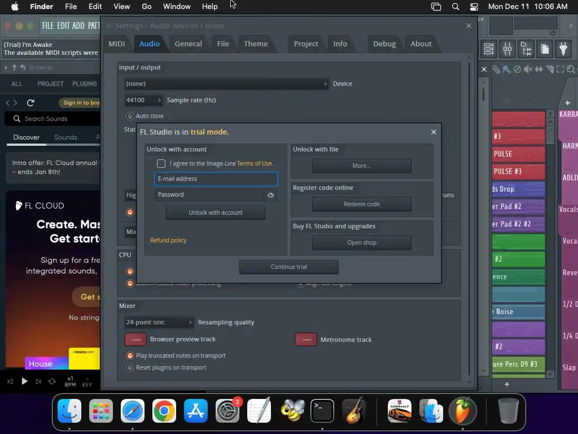Launch FL Studio fruit icon in Dock
The width and height of the screenshot is (578, 434).
tap(463, 410)
